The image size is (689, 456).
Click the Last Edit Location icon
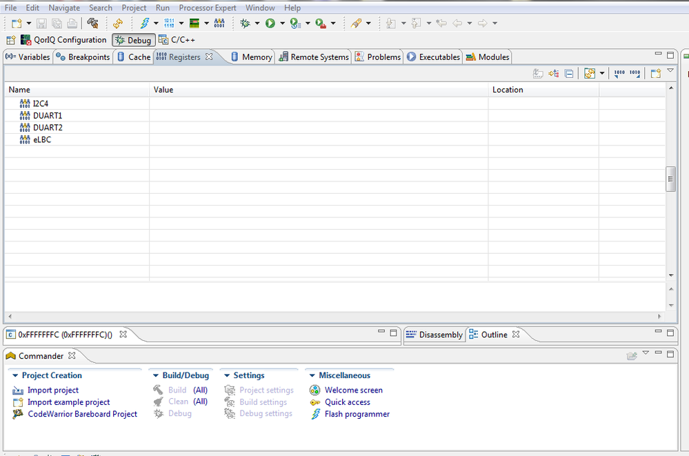(x=441, y=23)
